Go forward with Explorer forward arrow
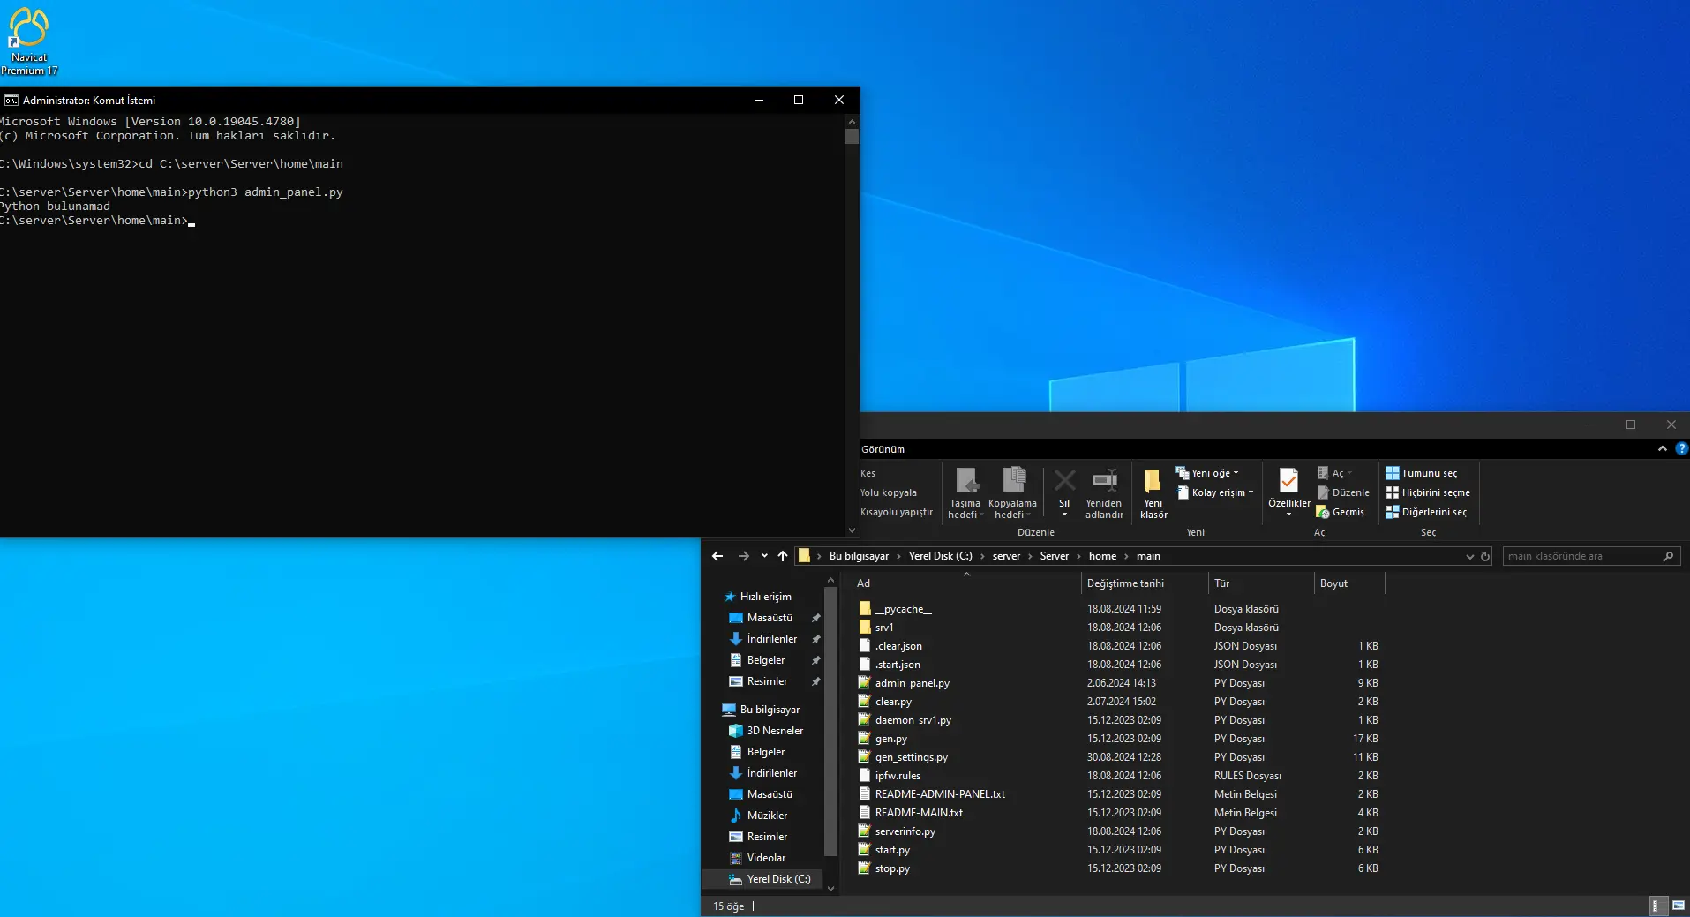Screen dimensions: 1690x917 point(743,556)
